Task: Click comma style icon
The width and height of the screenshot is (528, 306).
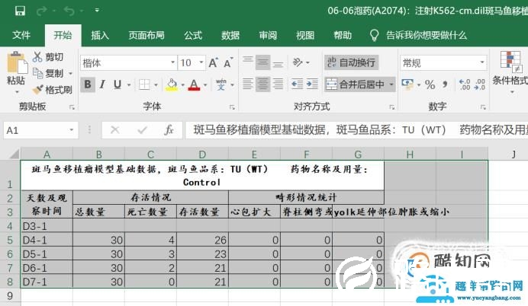Action: [445, 84]
